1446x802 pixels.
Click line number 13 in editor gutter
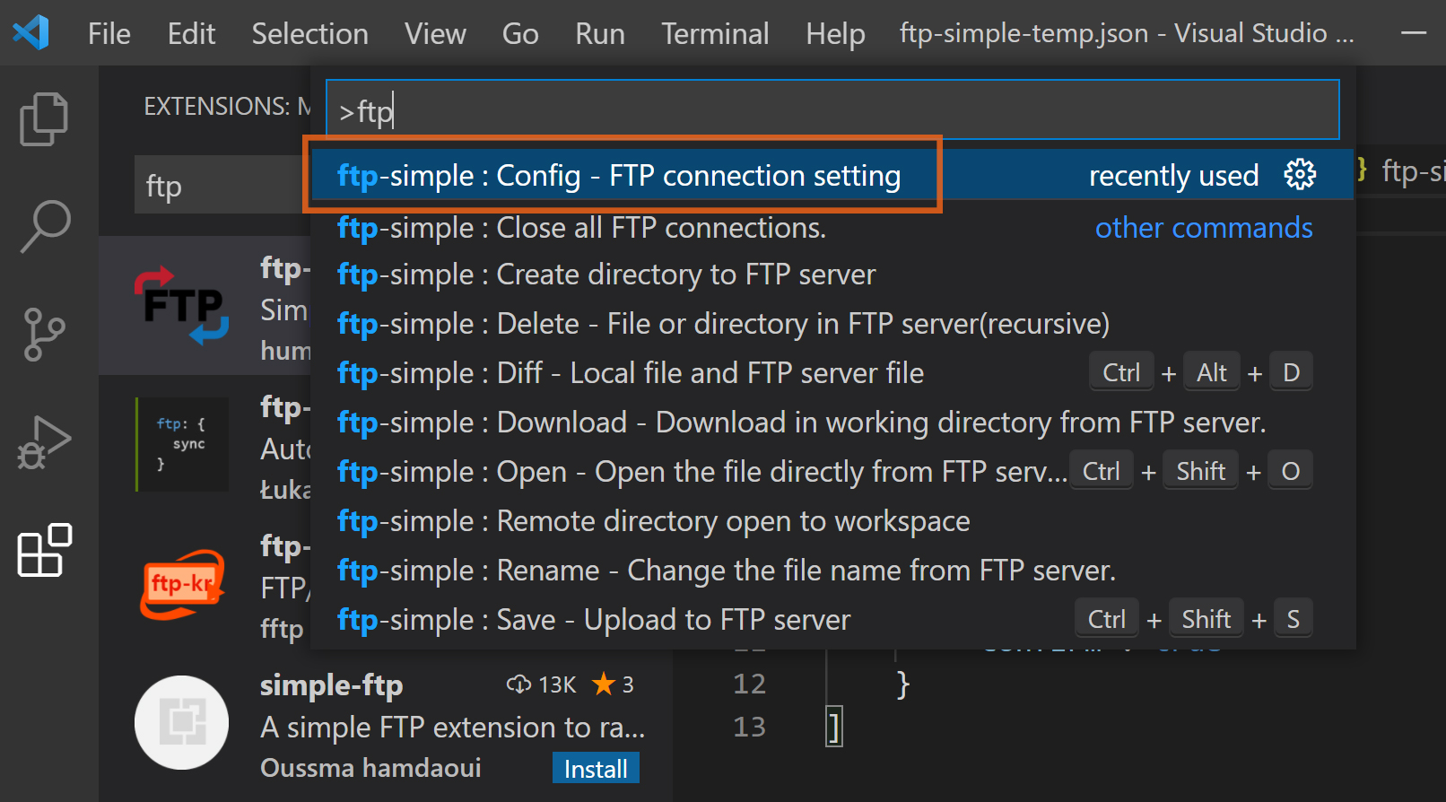pos(750,727)
